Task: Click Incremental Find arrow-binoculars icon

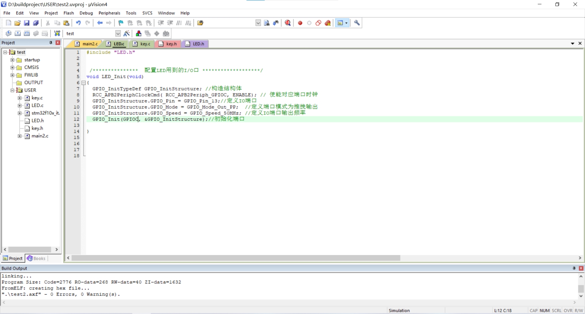Action: point(276,23)
